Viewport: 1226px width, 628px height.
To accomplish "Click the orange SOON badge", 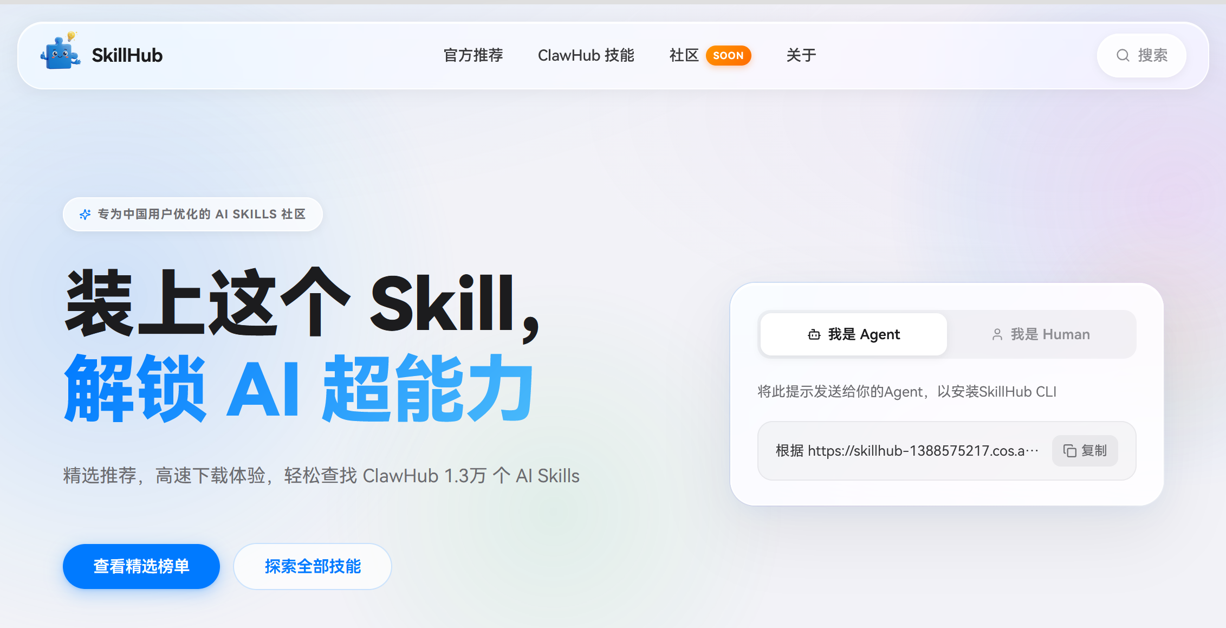I will coord(728,55).
